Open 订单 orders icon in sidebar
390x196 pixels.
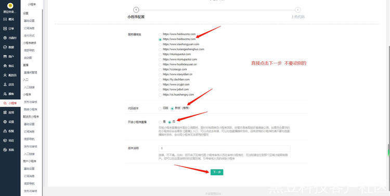coord(5,29)
